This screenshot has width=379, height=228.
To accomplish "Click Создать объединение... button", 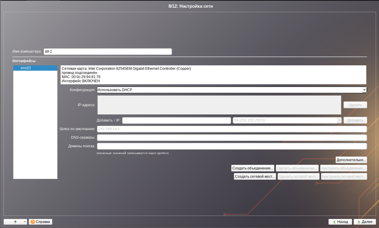I will [253, 168].
